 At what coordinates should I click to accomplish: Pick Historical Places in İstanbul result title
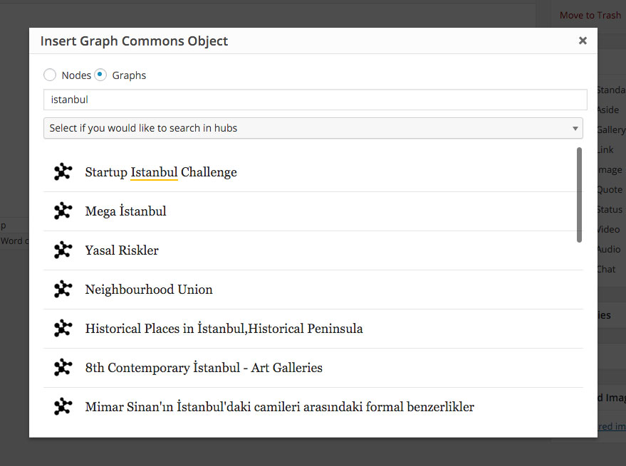224,329
